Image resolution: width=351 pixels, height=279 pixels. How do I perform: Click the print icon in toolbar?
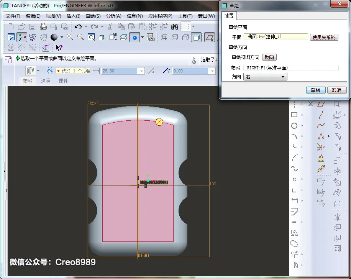[43, 27]
